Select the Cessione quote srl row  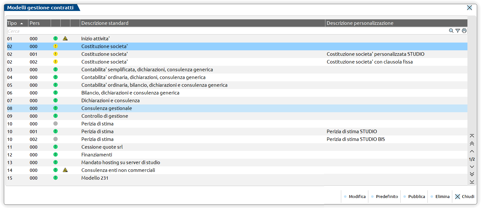[x=102, y=147]
